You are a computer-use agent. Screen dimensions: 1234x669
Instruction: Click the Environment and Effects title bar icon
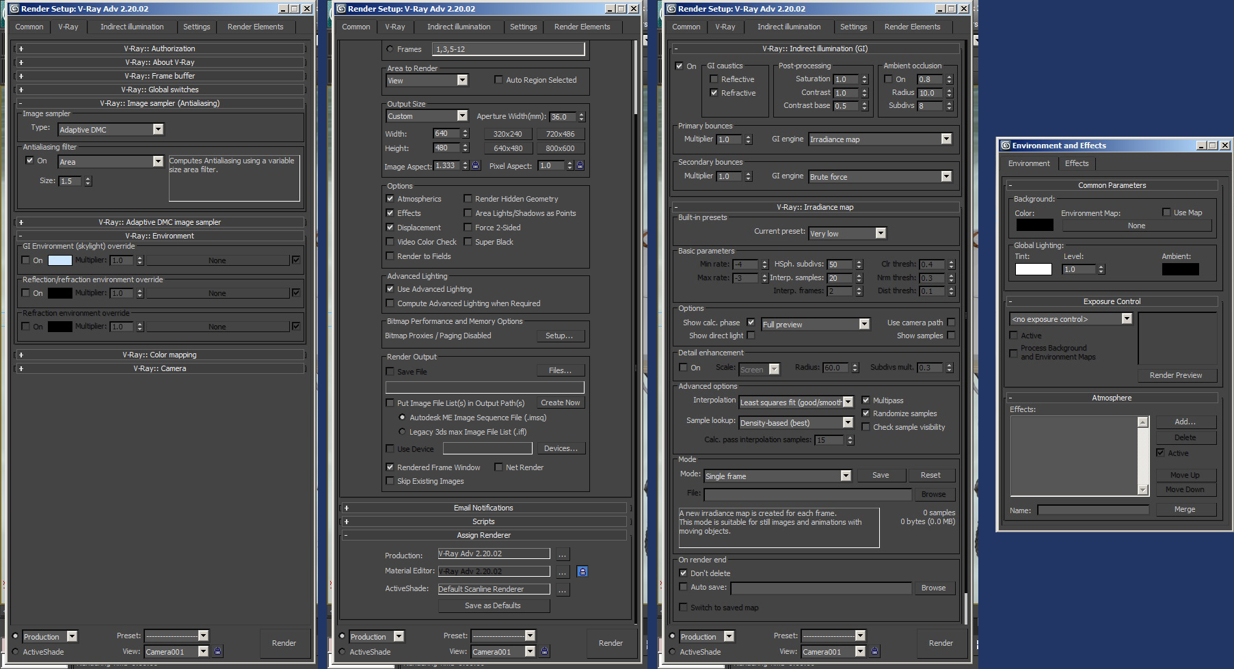click(x=1006, y=146)
